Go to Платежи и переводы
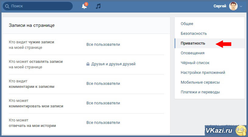The image size is (248, 137). [200, 92]
